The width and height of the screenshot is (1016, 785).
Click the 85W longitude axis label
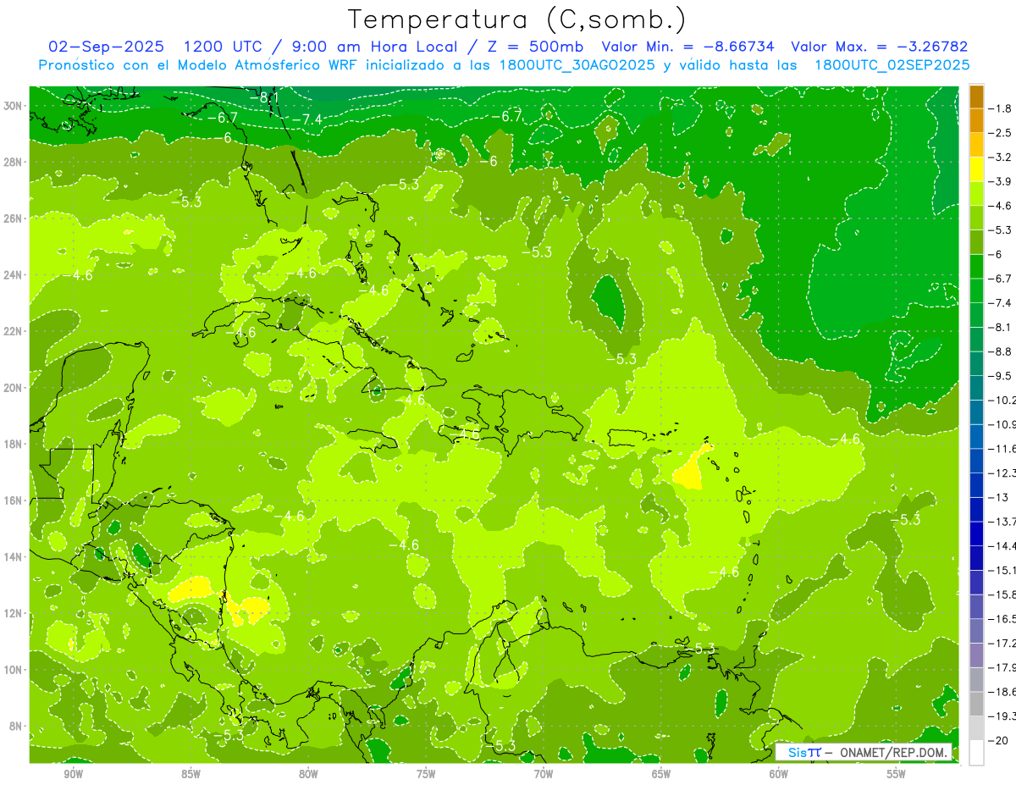click(x=190, y=775)
